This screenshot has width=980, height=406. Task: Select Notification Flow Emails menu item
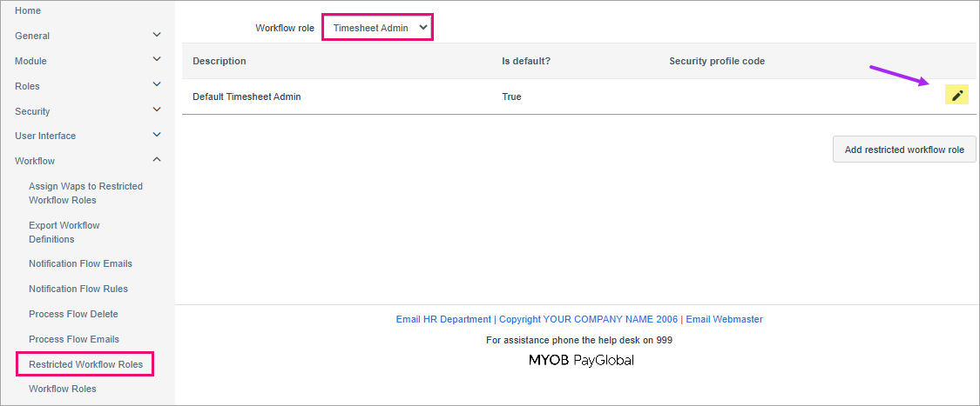pos(80,263)
